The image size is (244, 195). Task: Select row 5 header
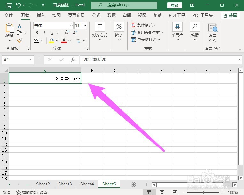(4, 104)
